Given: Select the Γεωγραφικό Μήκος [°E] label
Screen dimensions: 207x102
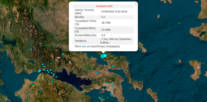Looking at the screenshot, I should pos(85,30).
